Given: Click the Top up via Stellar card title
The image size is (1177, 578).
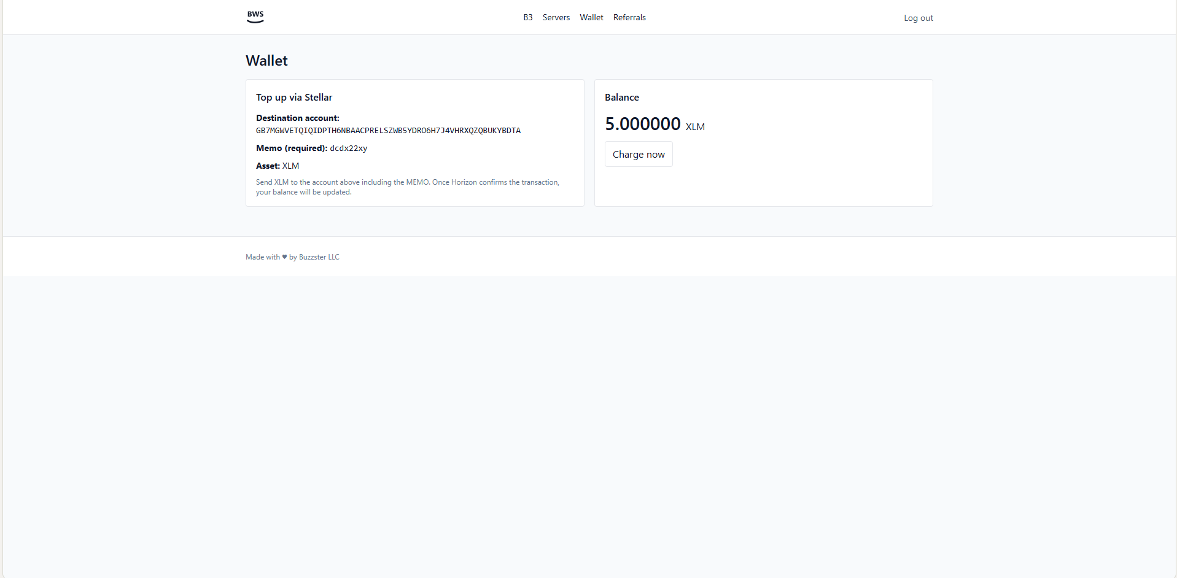Looking at the screenshot, I should coord(294,97).
